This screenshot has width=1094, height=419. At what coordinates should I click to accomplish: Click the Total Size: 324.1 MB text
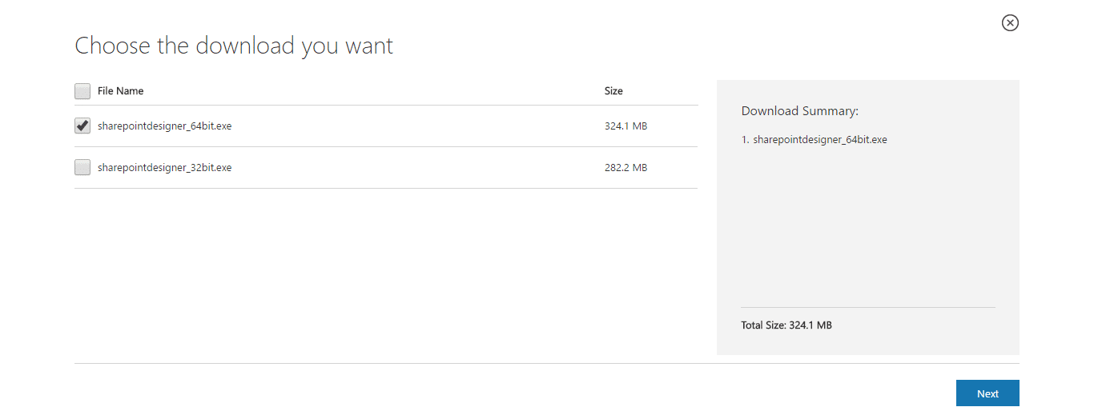pos(786,325)
